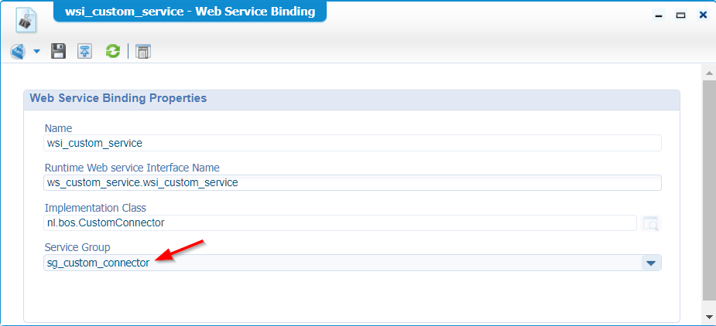Image resolution: width=716 pixels, height=326 pixels.
Task: Click the layout window icon in toolbar
Action: [142, 52]
